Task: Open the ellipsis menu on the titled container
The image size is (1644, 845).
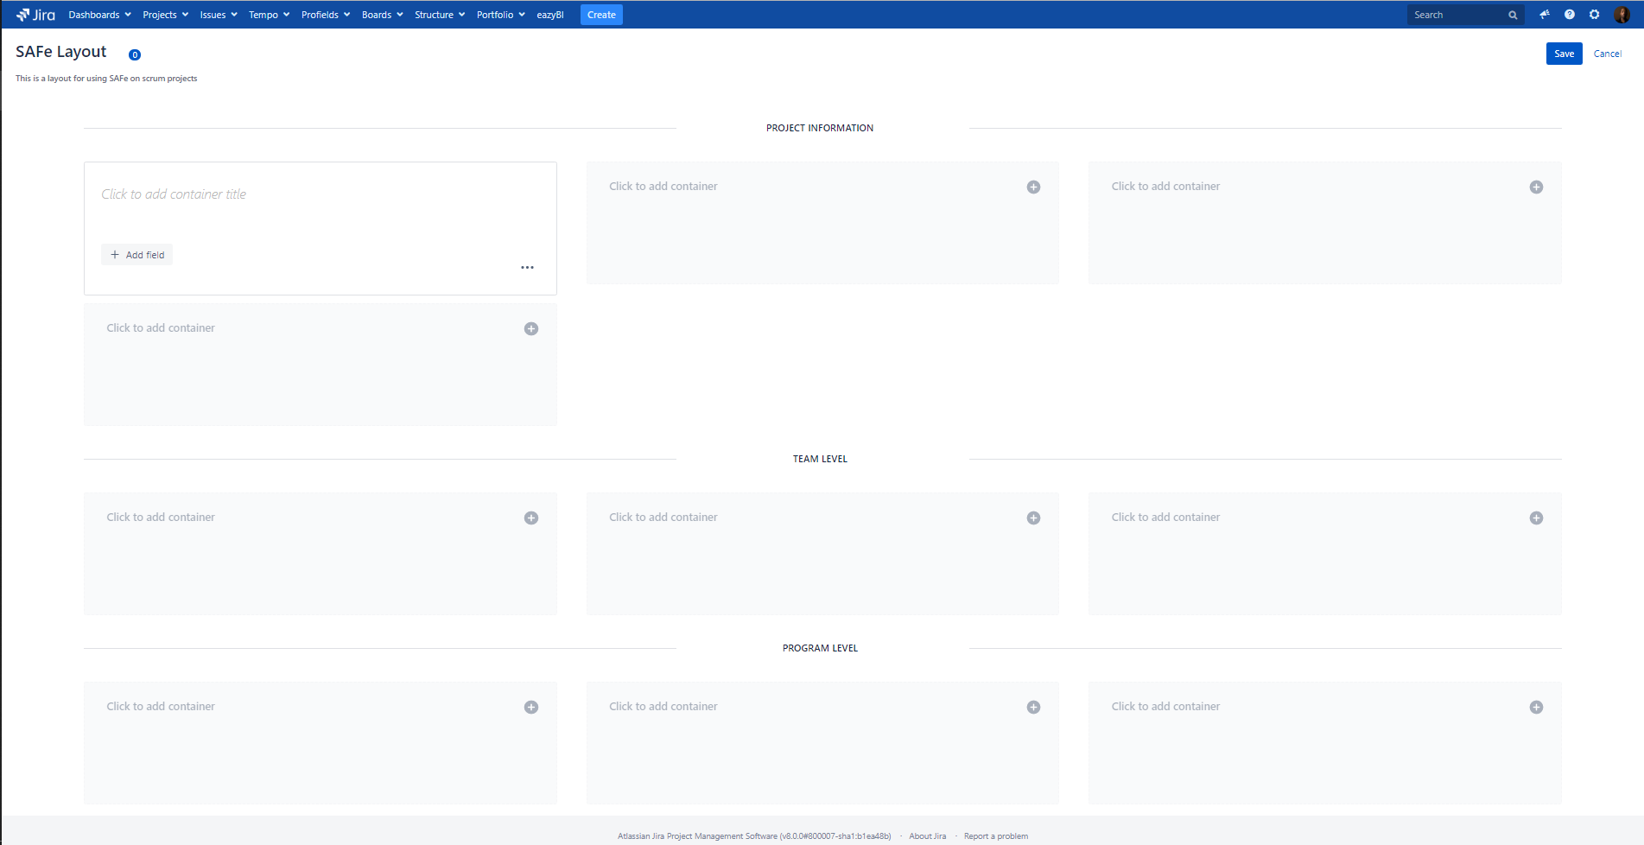Action: (x=527, y=267)
